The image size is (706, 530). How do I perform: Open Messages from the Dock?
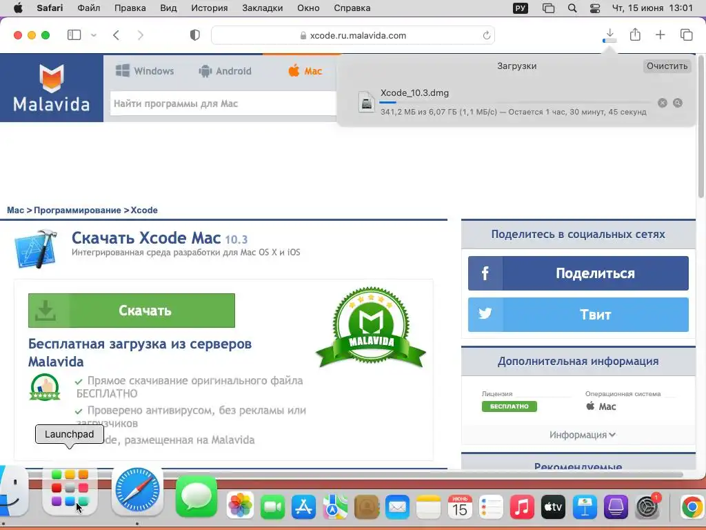pyautogui.click(x=196, y=495)
